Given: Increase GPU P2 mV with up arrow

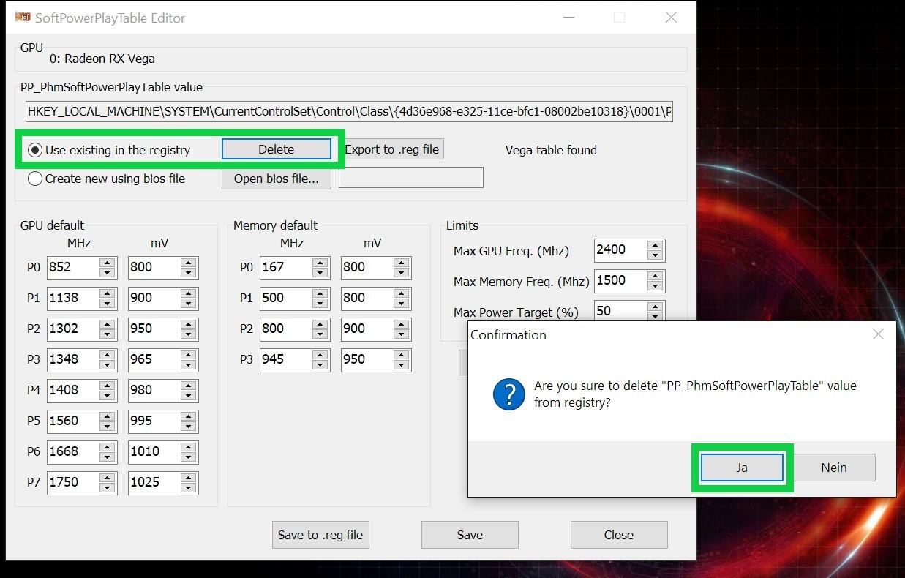Looking at the screenshot, I should click(189, 324).
